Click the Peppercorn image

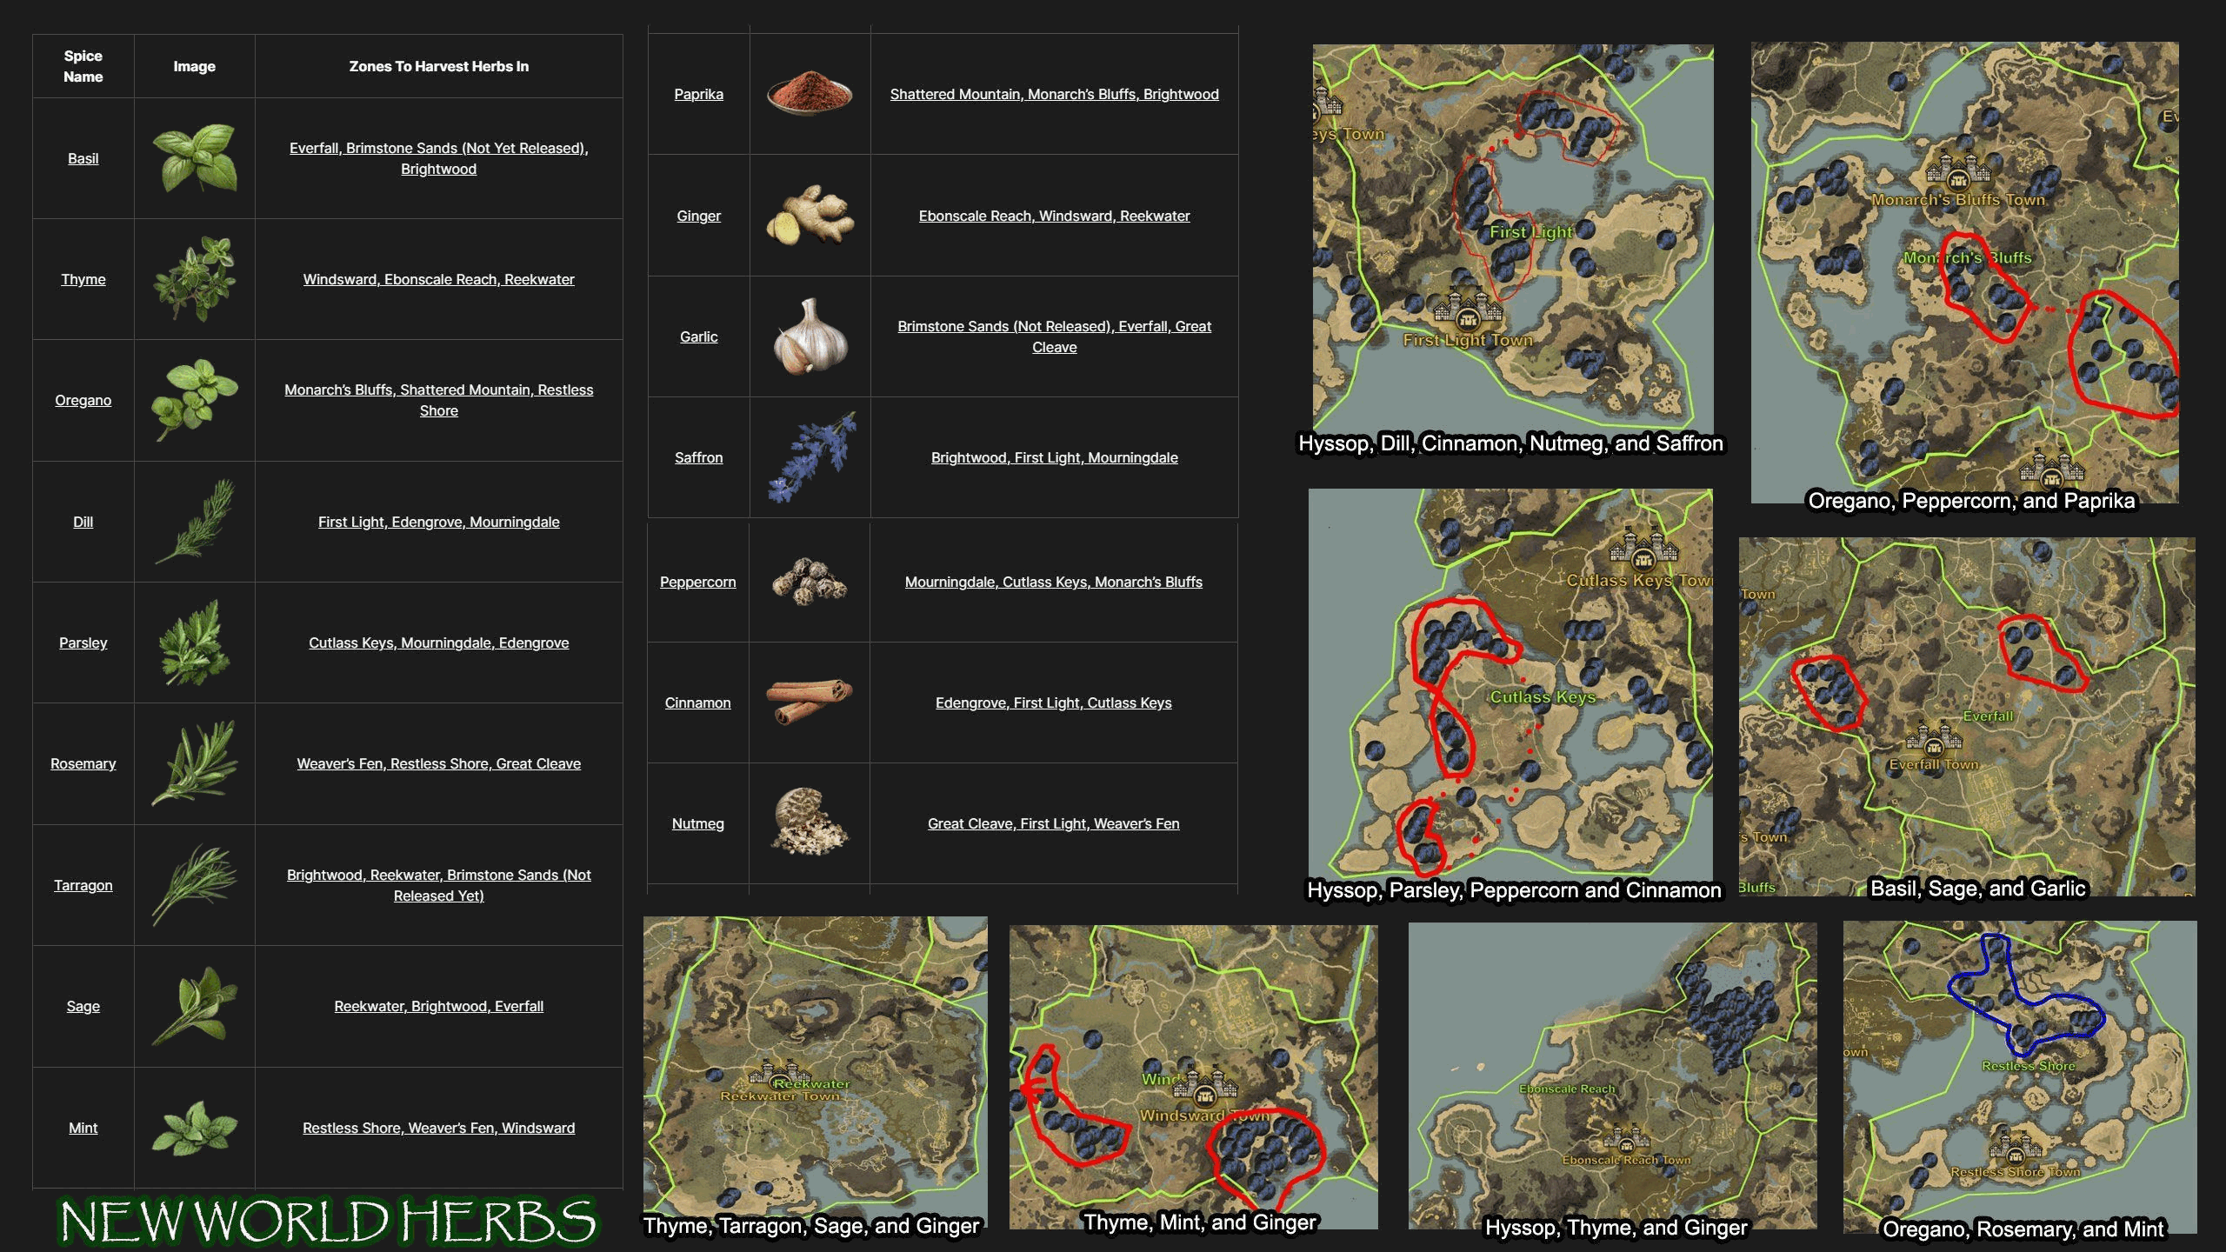point(810,581)
